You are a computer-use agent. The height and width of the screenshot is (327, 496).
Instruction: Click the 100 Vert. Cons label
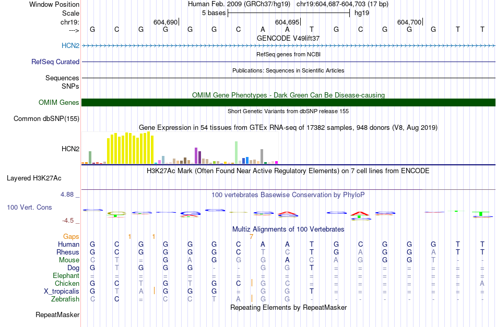[29, 207]
